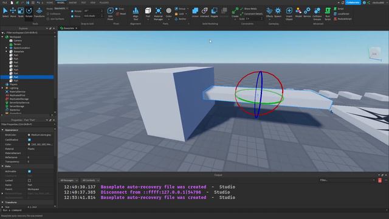The width and height of the screenshot is (389, 219).
Task: Switch to the VIEW ribbon tab
Action: [x=93, y=2]
